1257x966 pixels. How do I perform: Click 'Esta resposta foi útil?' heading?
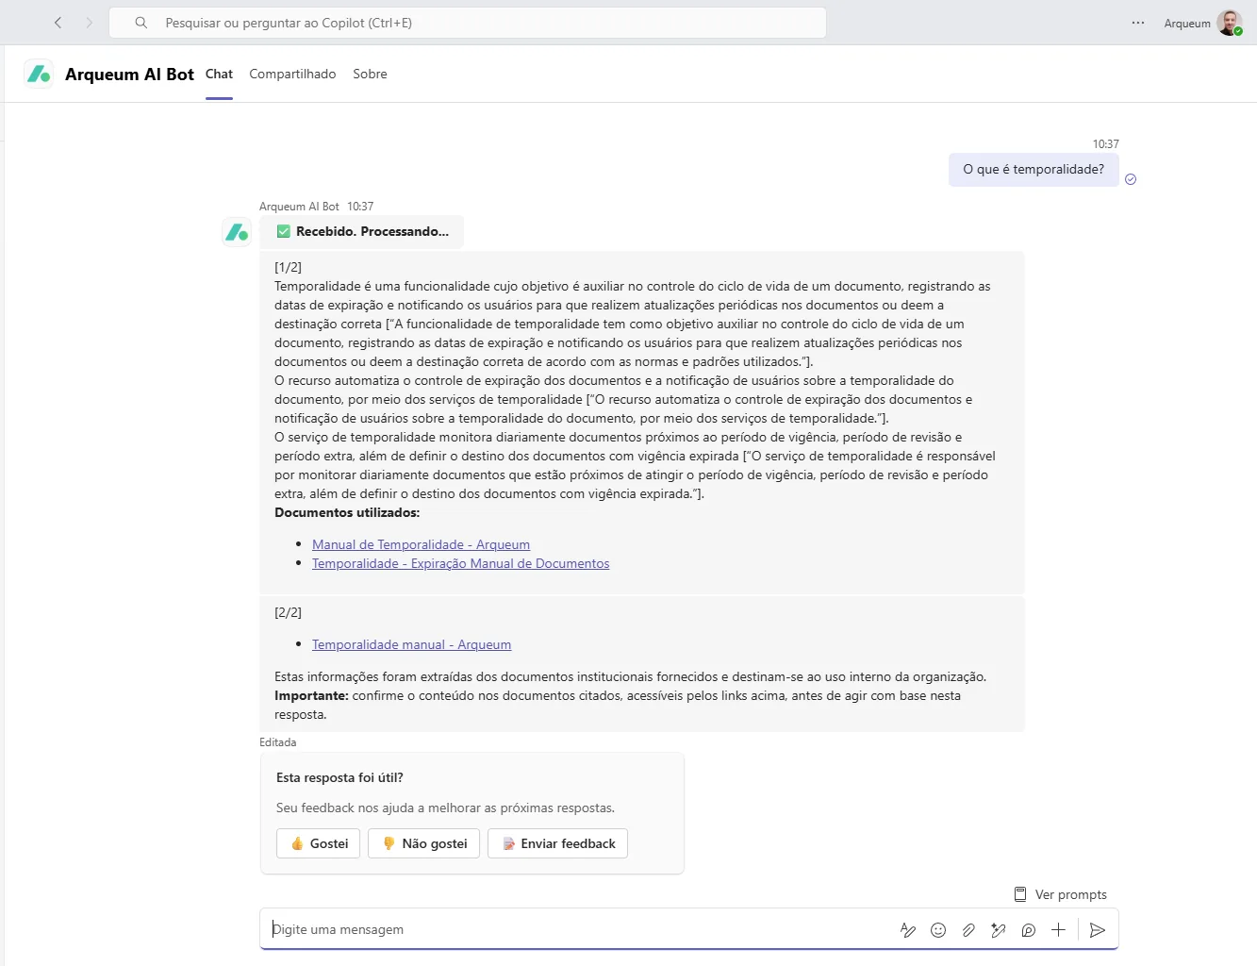tap(339, 777)
